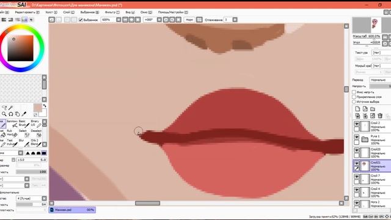Create a new layer folder
The width and height of the screenshot is (391, 220).
point(373,109)
